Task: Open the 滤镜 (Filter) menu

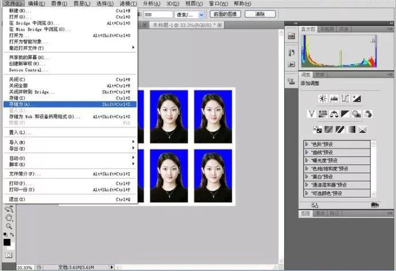Action: pos(127,3)
